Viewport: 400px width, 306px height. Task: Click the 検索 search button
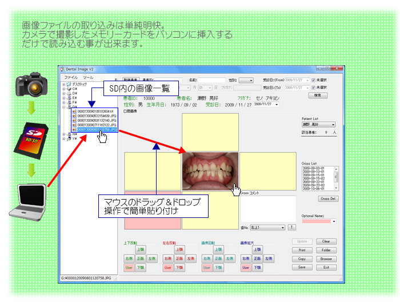pos(318,96)
